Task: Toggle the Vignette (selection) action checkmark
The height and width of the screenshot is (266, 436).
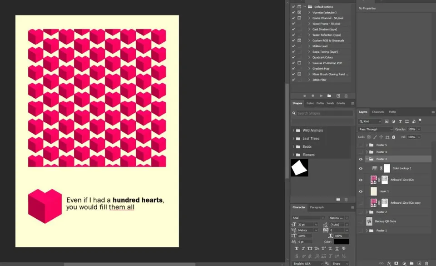Action: (x=293, y=13)
